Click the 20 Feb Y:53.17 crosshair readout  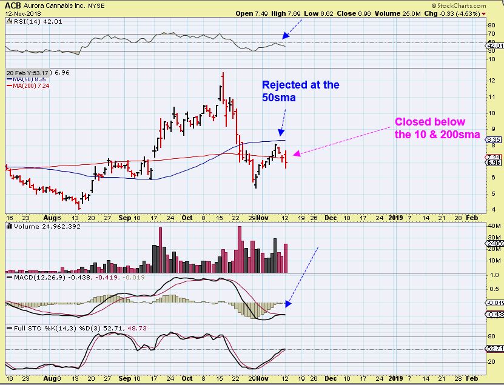pyautogui.click(x=27, y=73)
